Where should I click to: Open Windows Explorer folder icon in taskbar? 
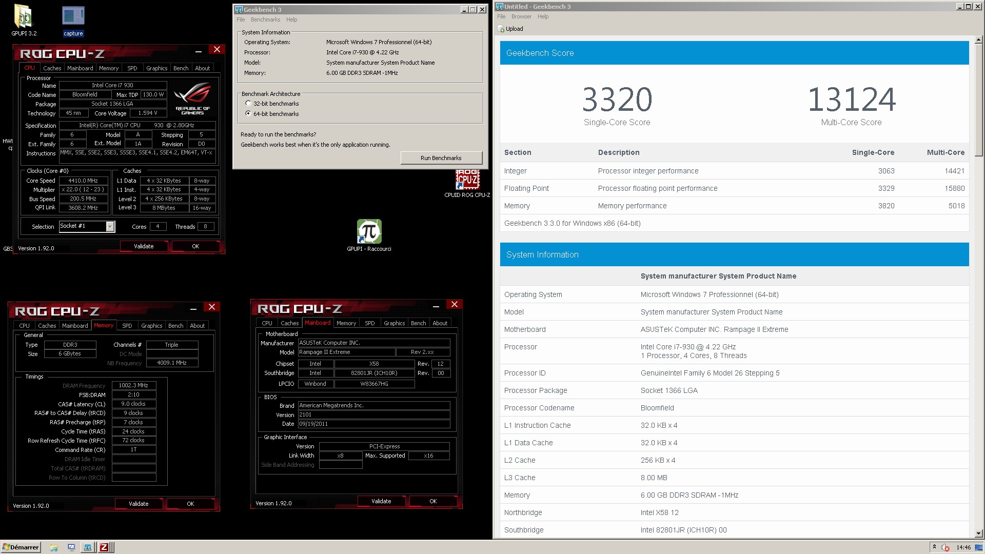(54, 547)
